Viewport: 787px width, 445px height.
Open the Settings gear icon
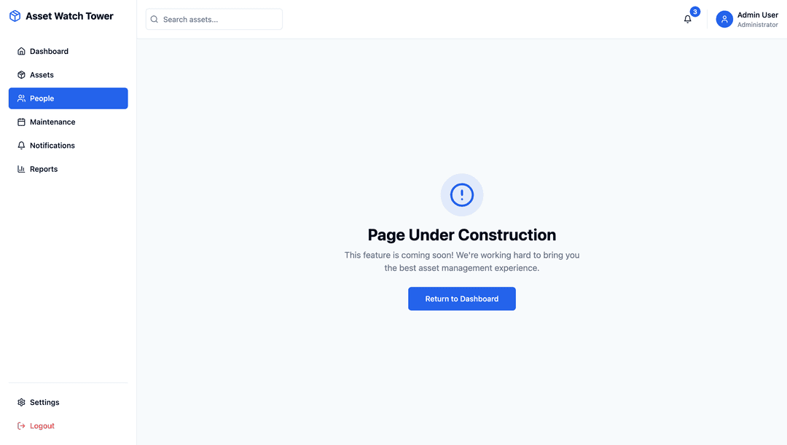click(x=21, y=403)
